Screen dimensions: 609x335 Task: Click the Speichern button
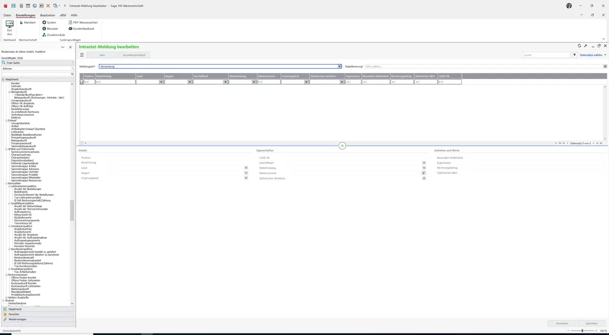(x=591, y=323)
